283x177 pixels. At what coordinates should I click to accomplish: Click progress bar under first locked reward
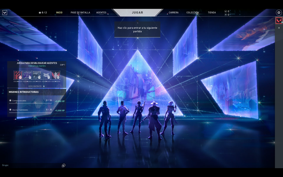coord(18,81)
